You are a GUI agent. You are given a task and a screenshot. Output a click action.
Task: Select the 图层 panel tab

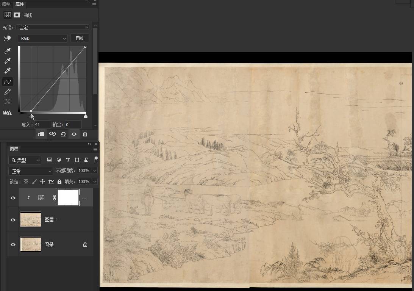(x=14, y=149)
